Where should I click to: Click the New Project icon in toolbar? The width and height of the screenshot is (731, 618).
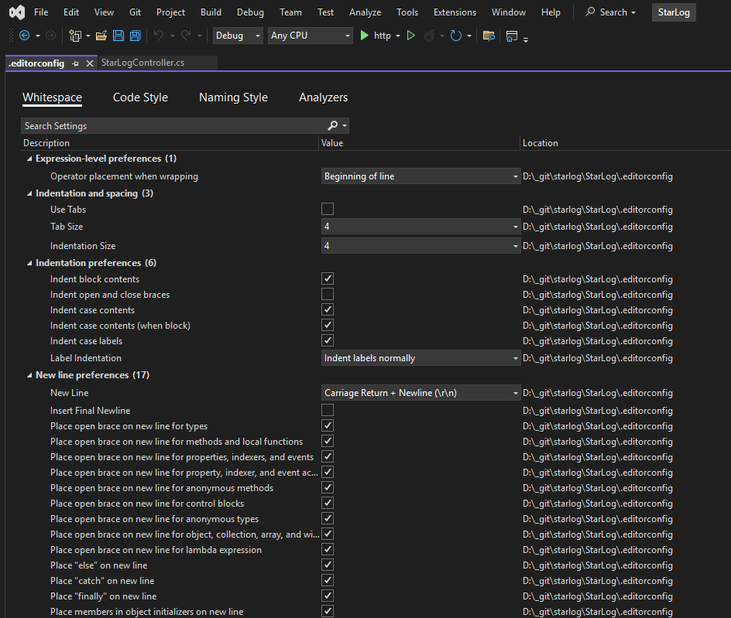coord(76,36)
